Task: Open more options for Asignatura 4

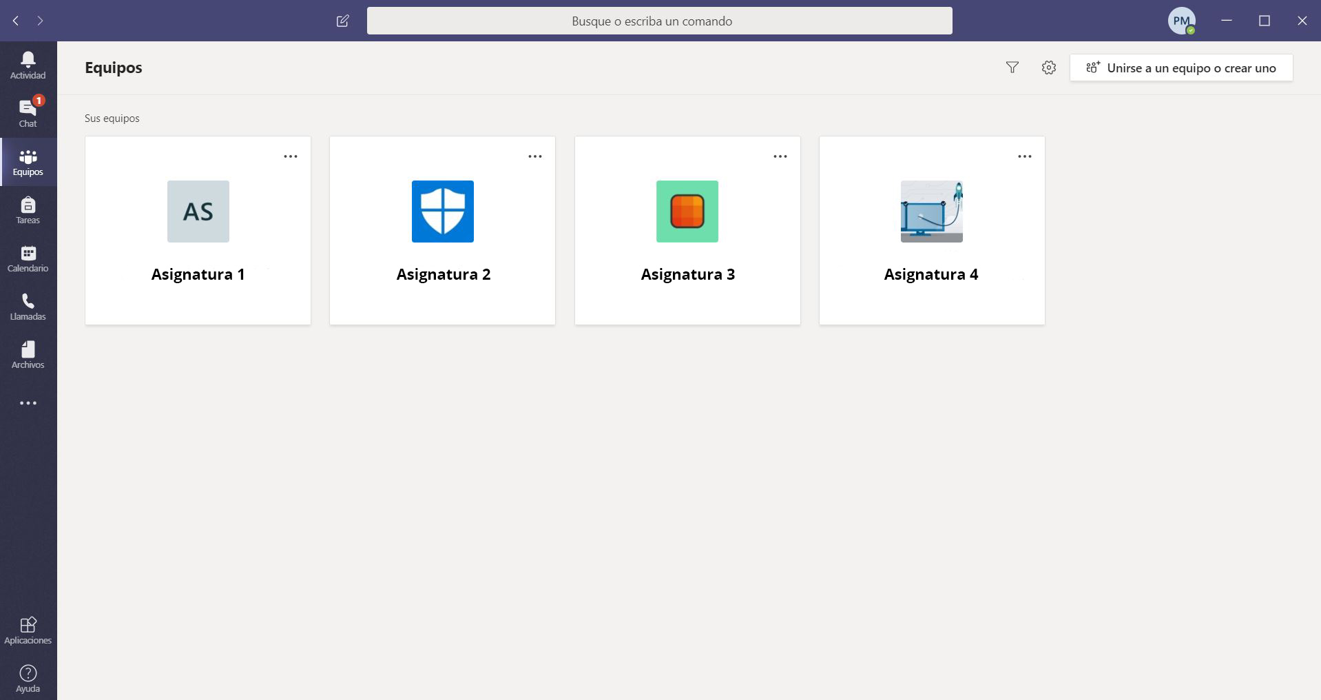Action: (x=1024, y=156)
